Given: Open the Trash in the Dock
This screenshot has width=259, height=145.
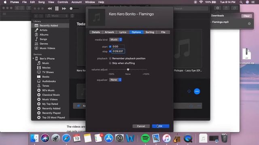Looking at the screenshot, I should point(224,138).
